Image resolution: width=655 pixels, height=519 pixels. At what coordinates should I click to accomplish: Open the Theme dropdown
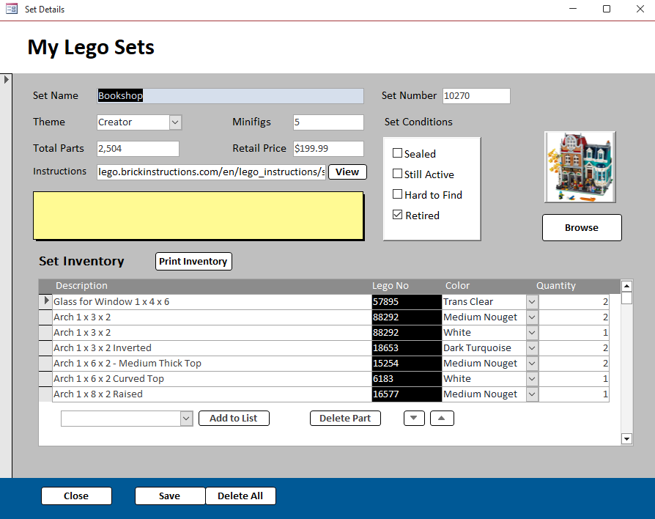(174, 122)
